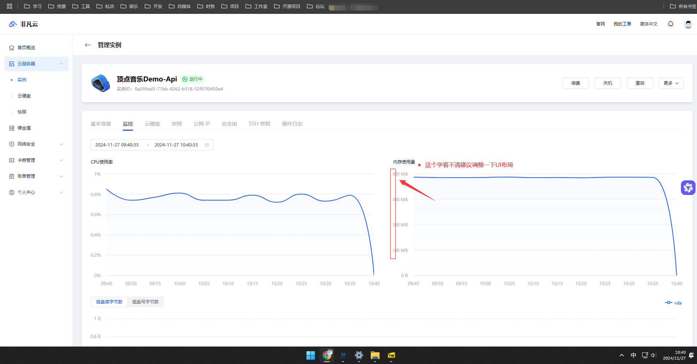
Task: Open the 安全组 tab
Action: [x=229, y=124]
